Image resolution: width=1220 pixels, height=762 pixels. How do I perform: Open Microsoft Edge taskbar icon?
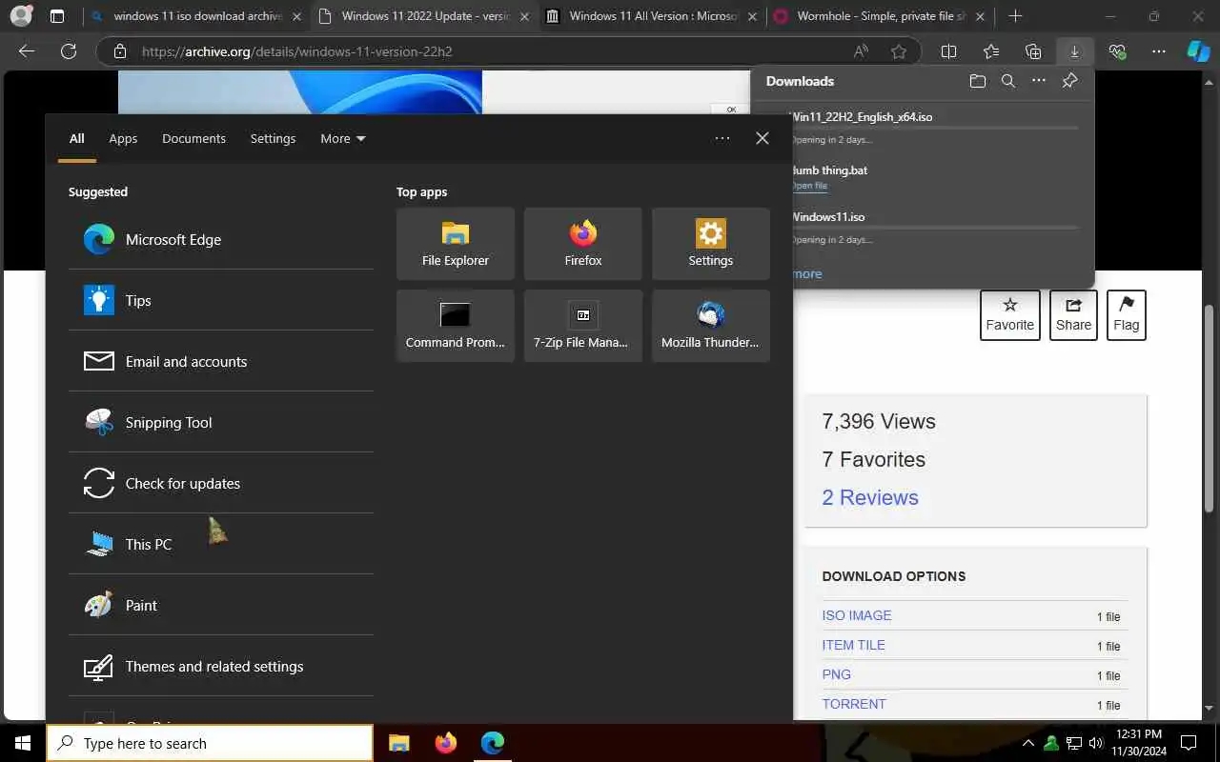(x=492, y=743)
